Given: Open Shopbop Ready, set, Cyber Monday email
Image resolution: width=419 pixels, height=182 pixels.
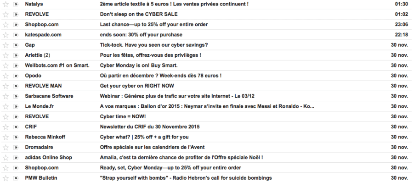Looking at the screenshot, I should 207,168.
